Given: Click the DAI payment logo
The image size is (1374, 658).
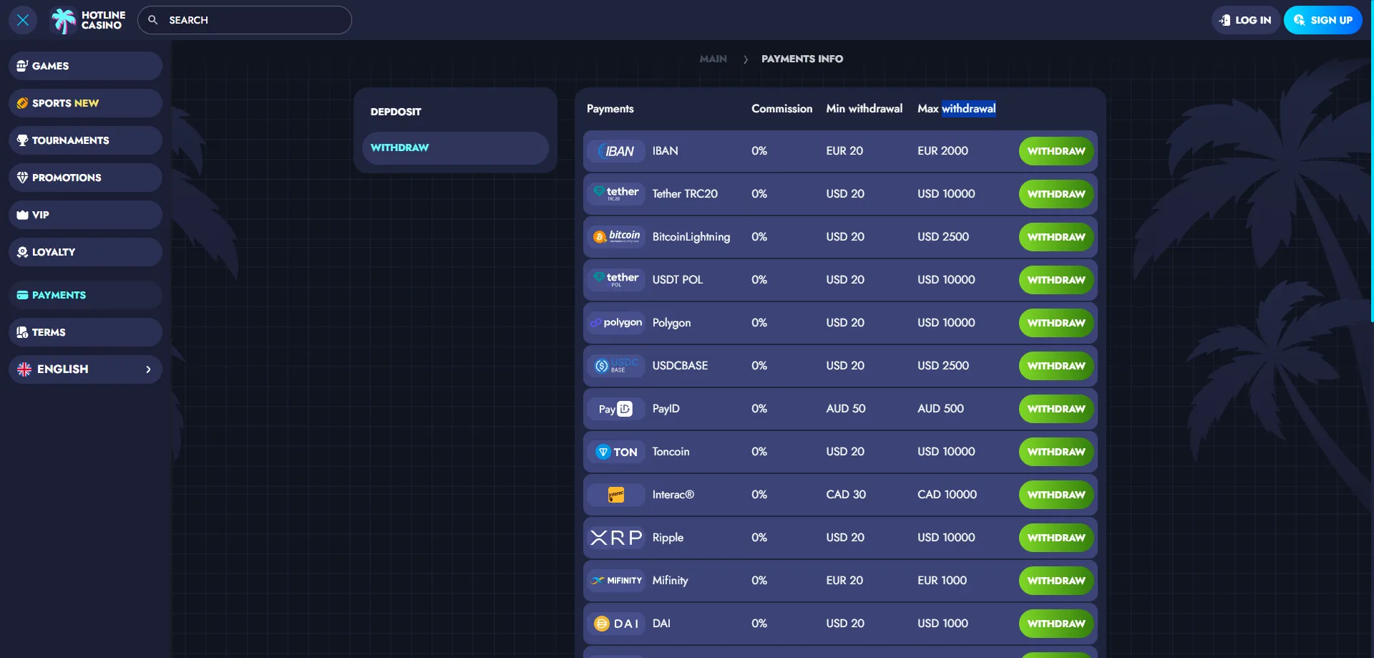Looking at the screenshot, I should [616, 624].
